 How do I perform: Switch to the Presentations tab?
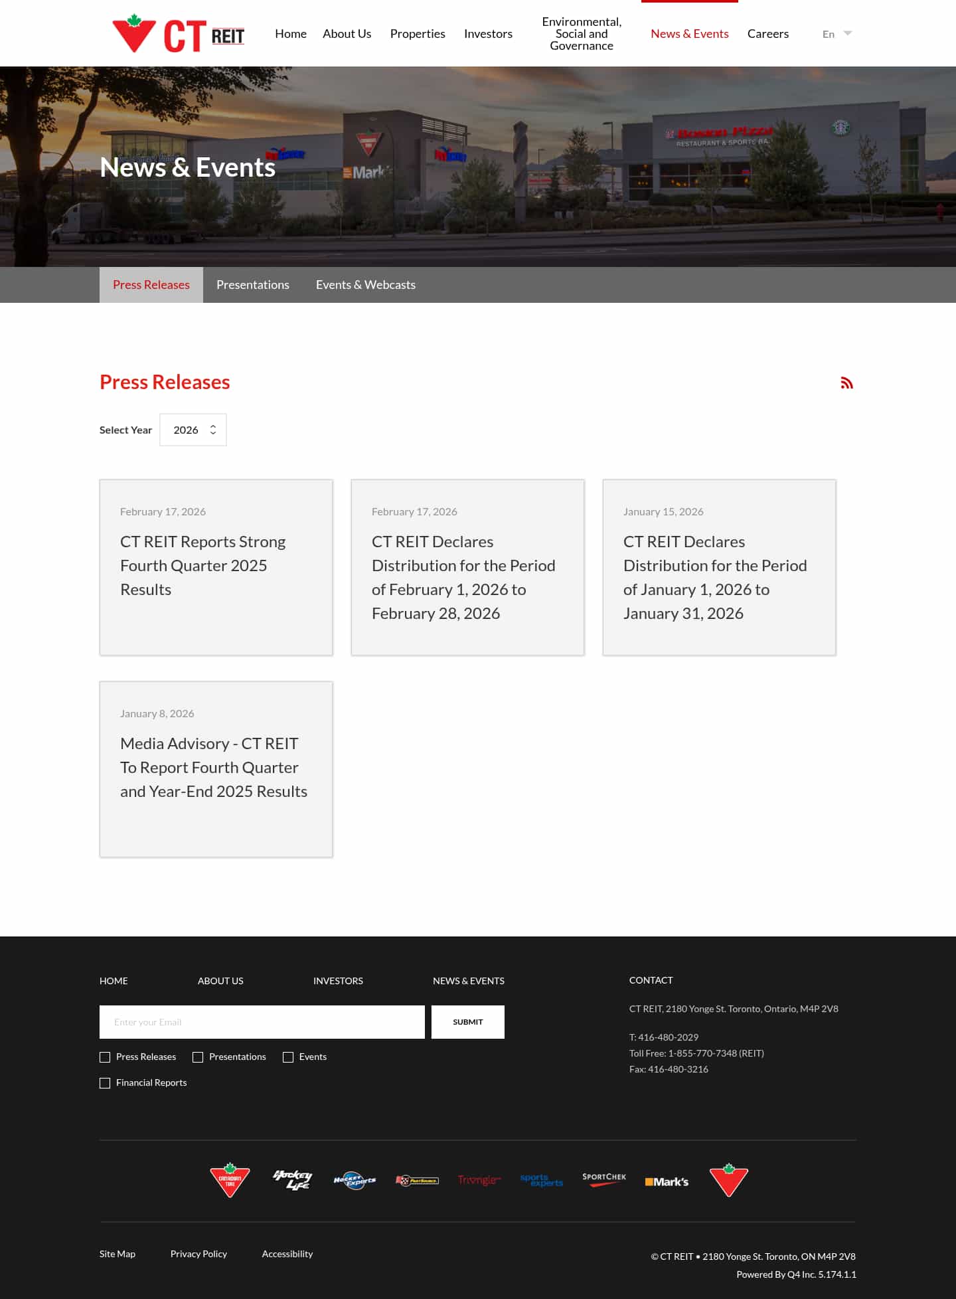tap(253, 285)
